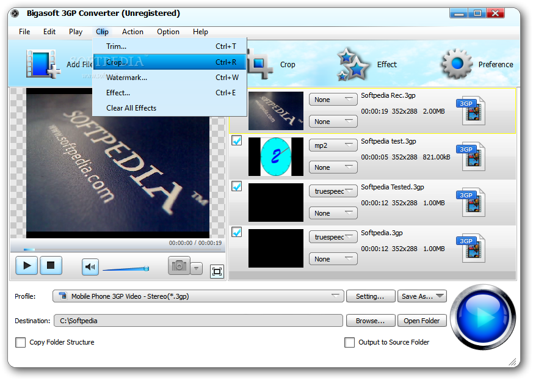Open the Effect stars icon
Viewport: 533px width, 380px height.
tap(353, 64)
